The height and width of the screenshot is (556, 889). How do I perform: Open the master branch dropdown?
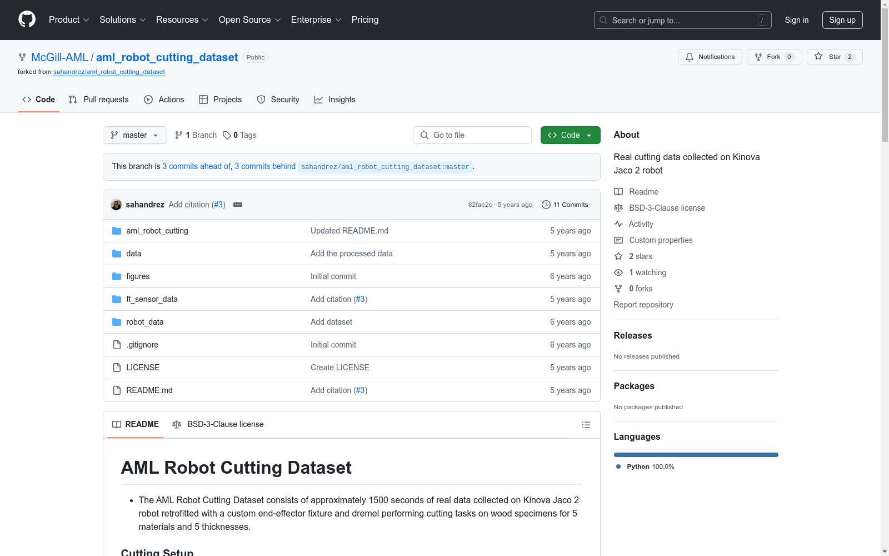point(135,135)
